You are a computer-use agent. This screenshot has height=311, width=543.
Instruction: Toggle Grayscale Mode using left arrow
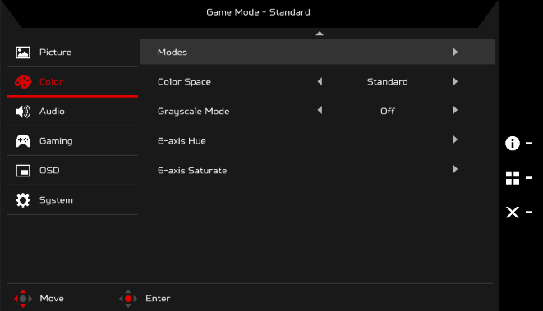(x=320, y=110)
